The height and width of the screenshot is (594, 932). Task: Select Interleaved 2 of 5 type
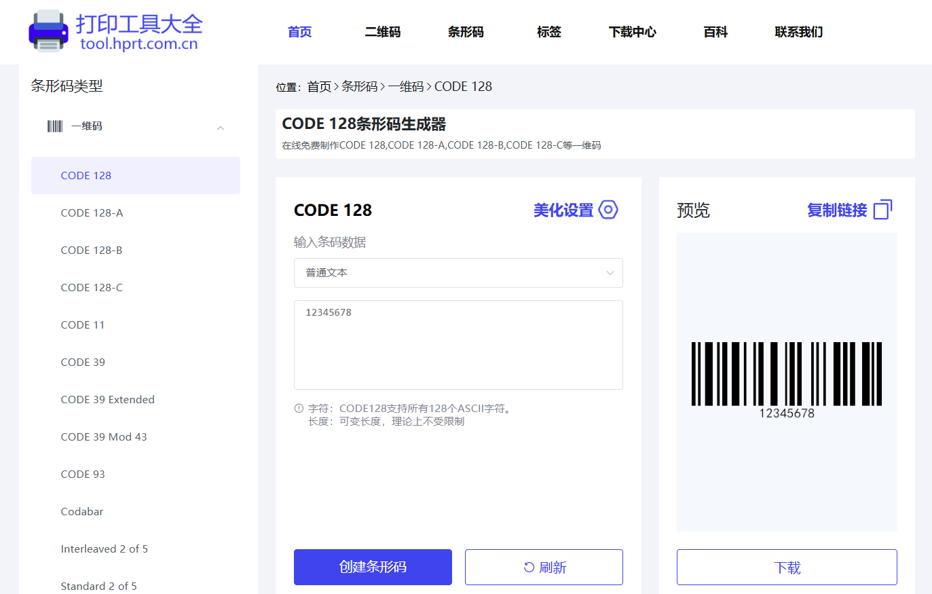tap(136, 549)
